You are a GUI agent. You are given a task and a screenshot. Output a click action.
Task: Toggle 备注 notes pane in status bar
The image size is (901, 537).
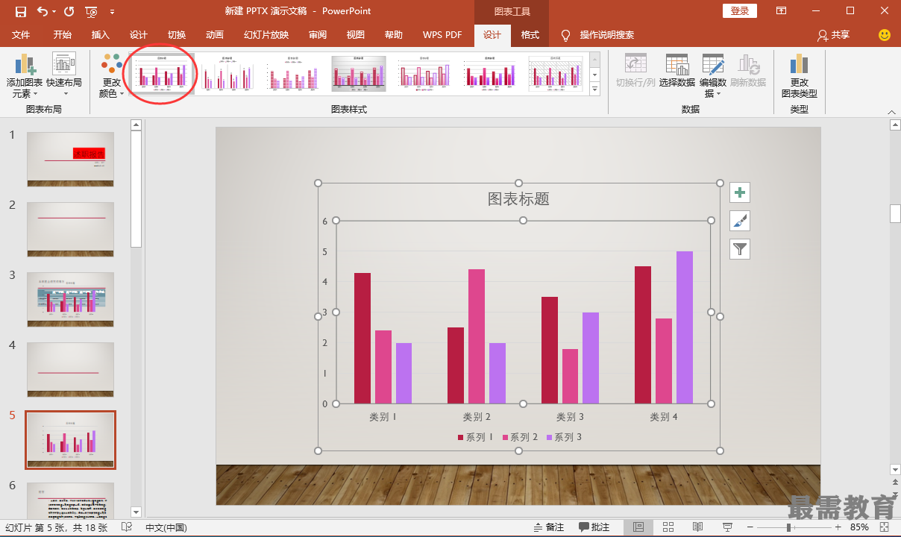click(x=549, y=527)
